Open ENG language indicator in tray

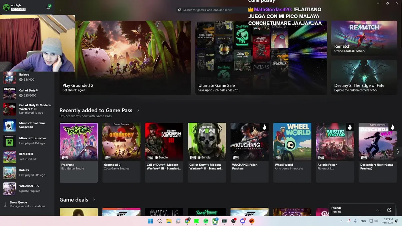click(x=363, y=221)
